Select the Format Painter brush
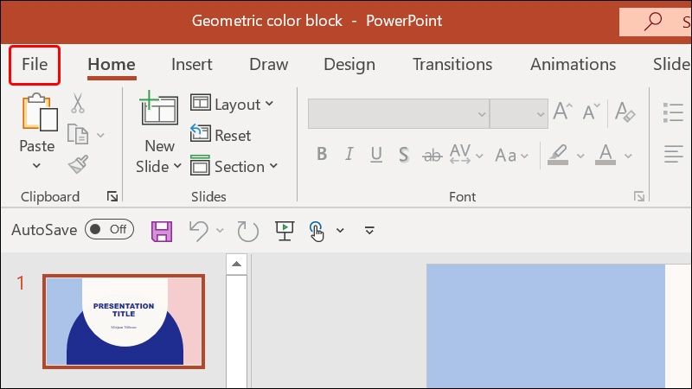The image size is (692, 389). pos(78,164)
